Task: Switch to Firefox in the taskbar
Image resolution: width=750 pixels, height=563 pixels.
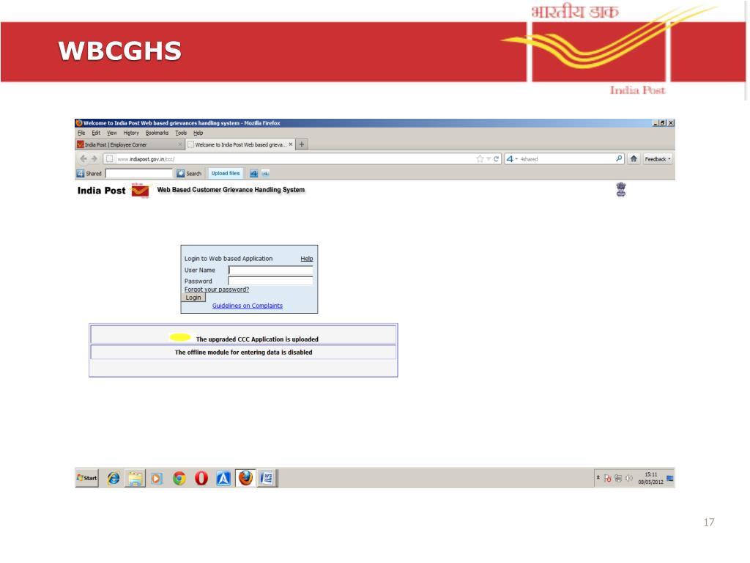Action: coord(245,478)
